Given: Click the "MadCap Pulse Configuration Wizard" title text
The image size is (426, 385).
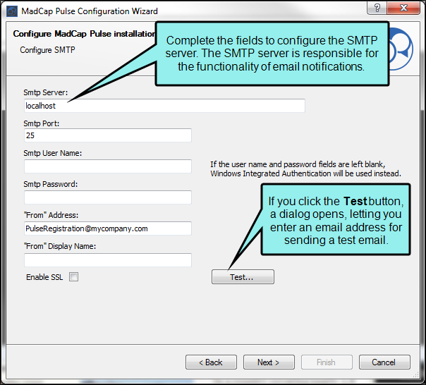Looking at the screenshot, I should [x=90, y=11].
